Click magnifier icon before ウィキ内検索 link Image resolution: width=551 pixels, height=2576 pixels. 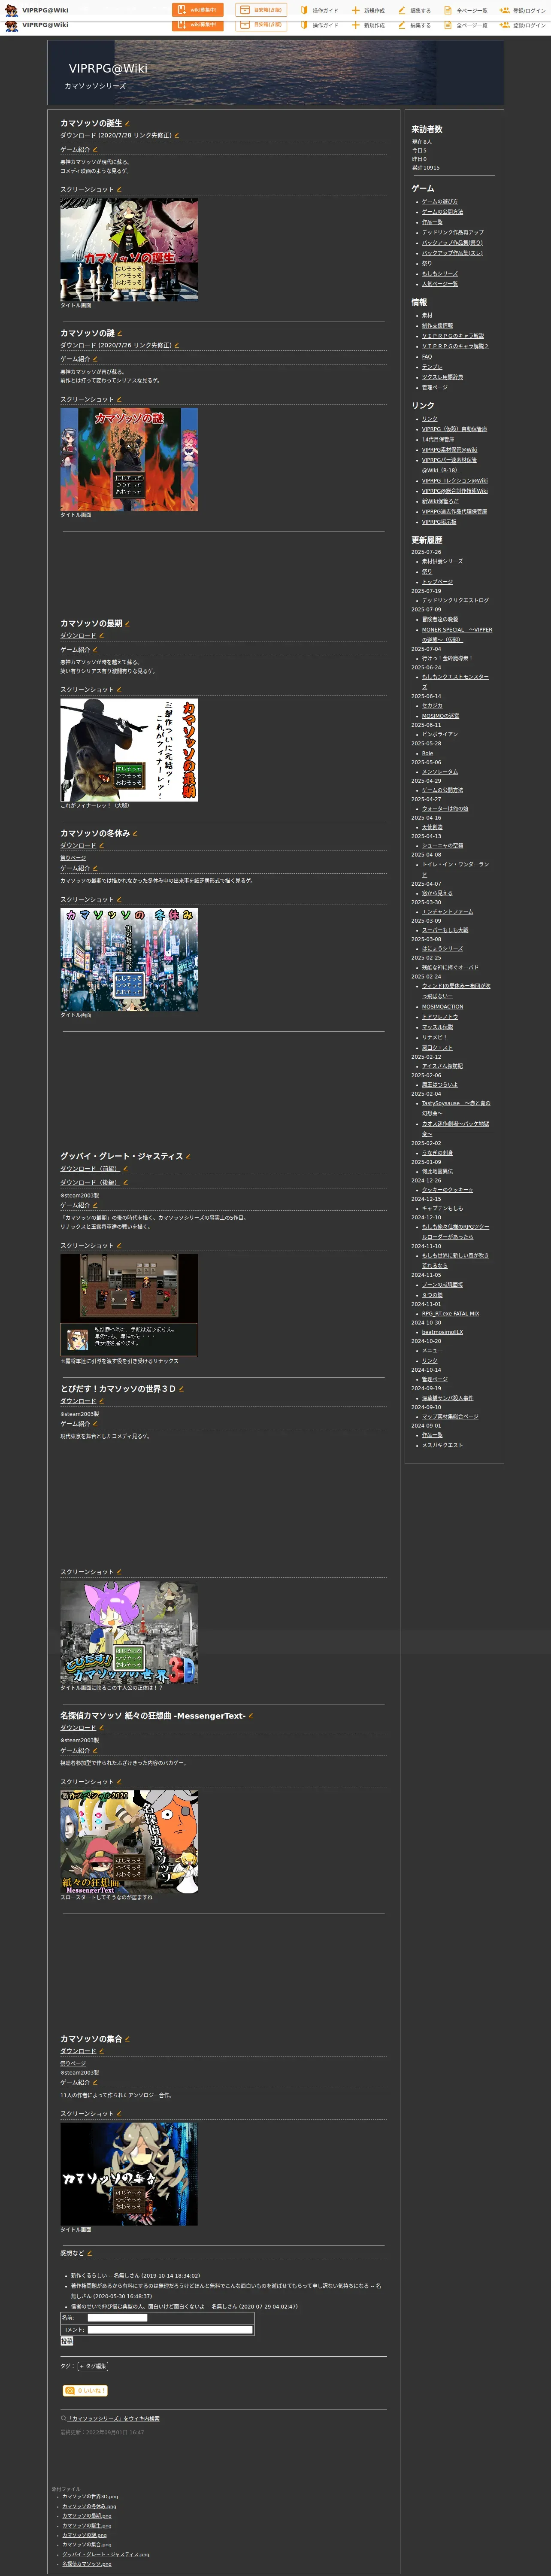(x=63, y=2418)
